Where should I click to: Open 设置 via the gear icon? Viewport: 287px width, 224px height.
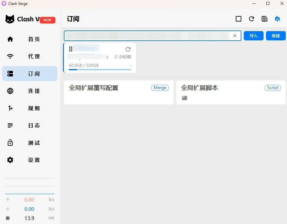[10, 160]
